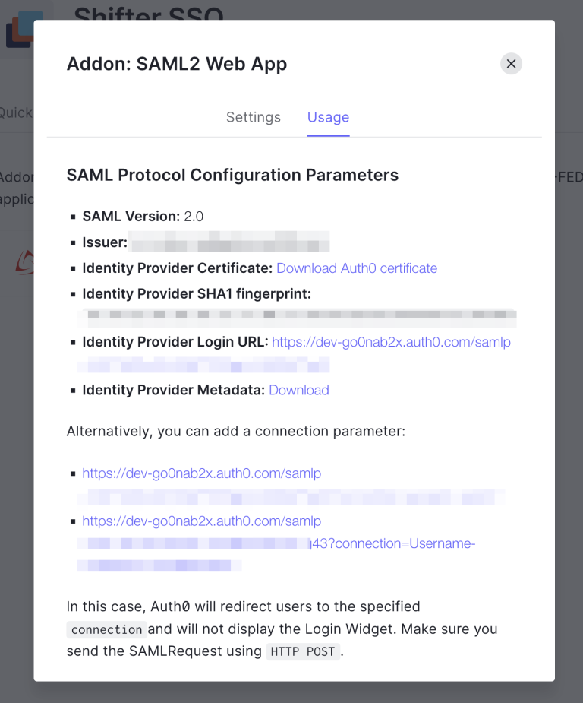The image size is (583, 703).
Task: Click the 43?connection=Username- link portion
Action: click(393, 543)
